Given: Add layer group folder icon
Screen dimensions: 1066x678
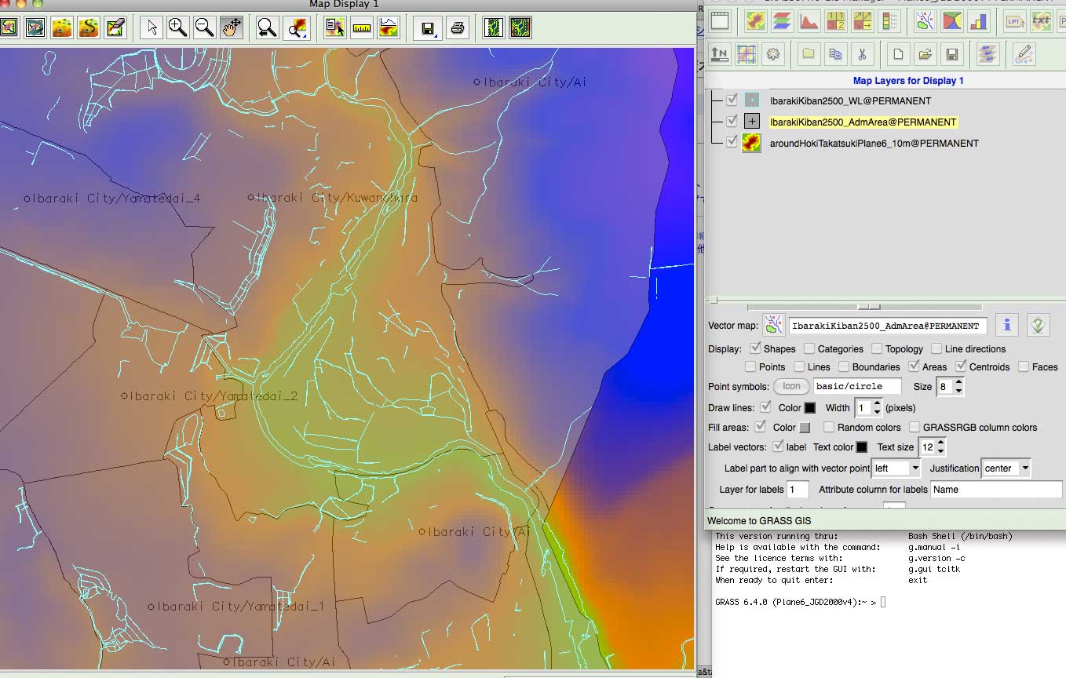Looking at the screenshot, I should [x=809, y=54].
